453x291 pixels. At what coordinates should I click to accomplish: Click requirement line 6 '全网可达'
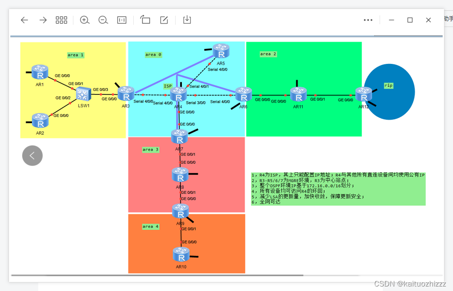pyautogui.click(x=266, y=202)
